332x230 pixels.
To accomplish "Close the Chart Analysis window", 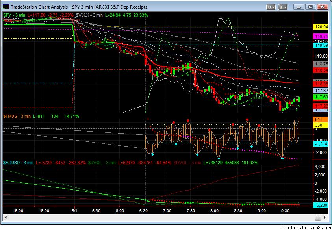I will (322, 7).
